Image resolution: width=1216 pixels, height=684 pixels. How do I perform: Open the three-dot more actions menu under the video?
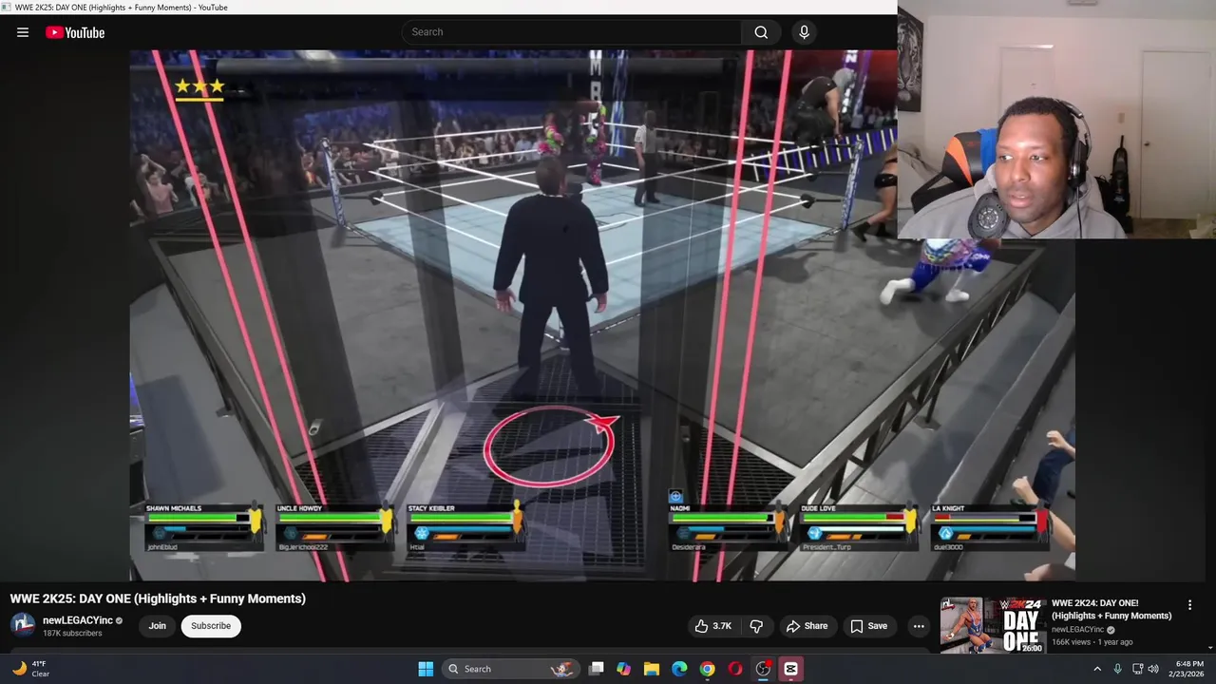(x=919, y=626)
